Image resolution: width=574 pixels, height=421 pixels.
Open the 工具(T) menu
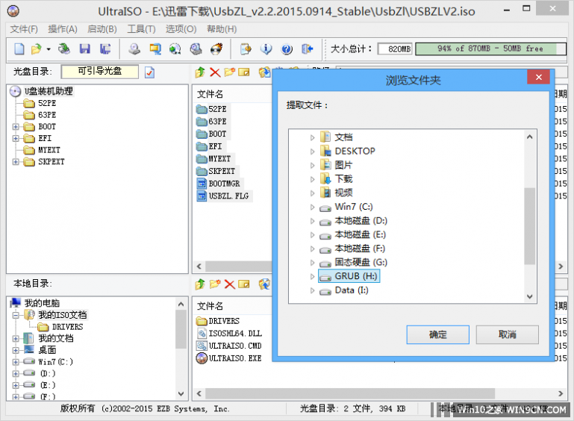[x=141, y=29]
